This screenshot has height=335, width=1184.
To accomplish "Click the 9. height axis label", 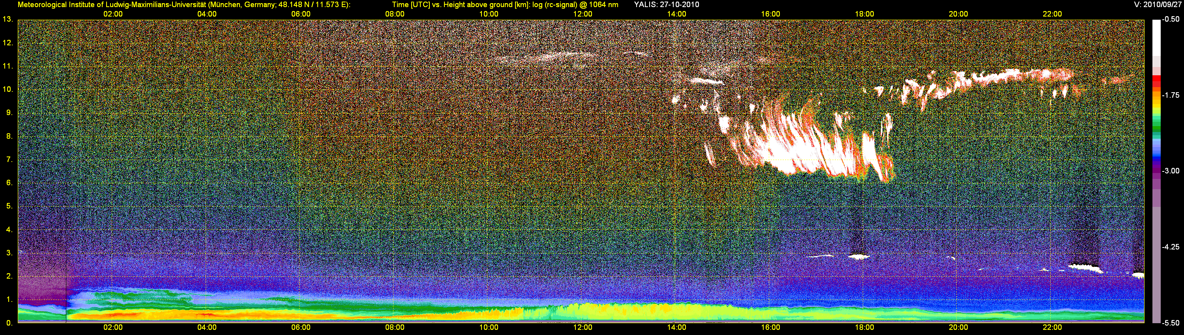I will pyautogui.click(x=9, y=112).
